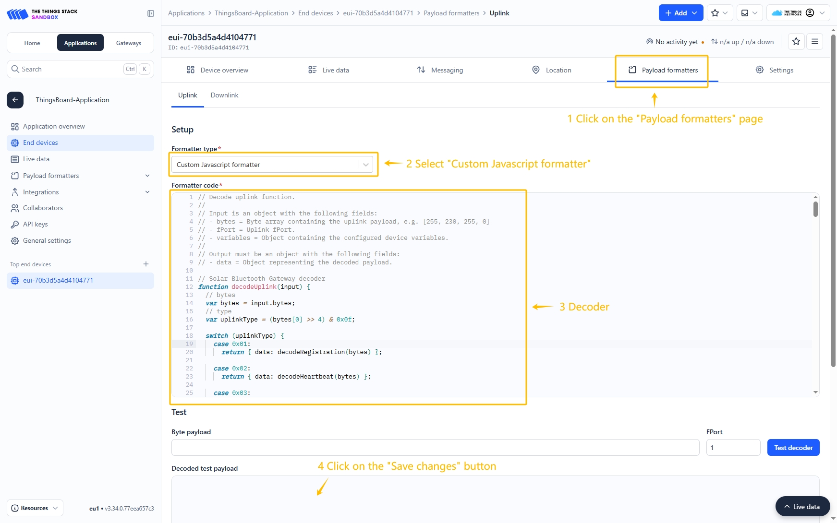Click the star bookmark icon for this device
This screenshot has height=523, width=837.
(x=796, y=42)
